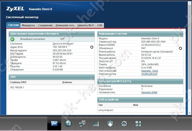This screenshot has width=192, height=131.
Task: Click the green Broadband connection status checkmark
Action: pos(12,39)
